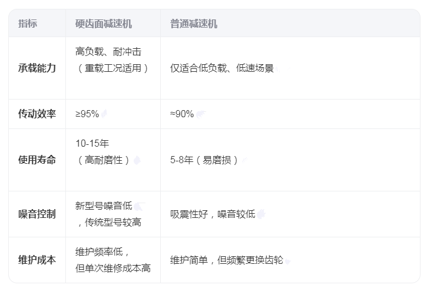
Task: Click the faint icon after ≈90%
Action: pos(201,114)
